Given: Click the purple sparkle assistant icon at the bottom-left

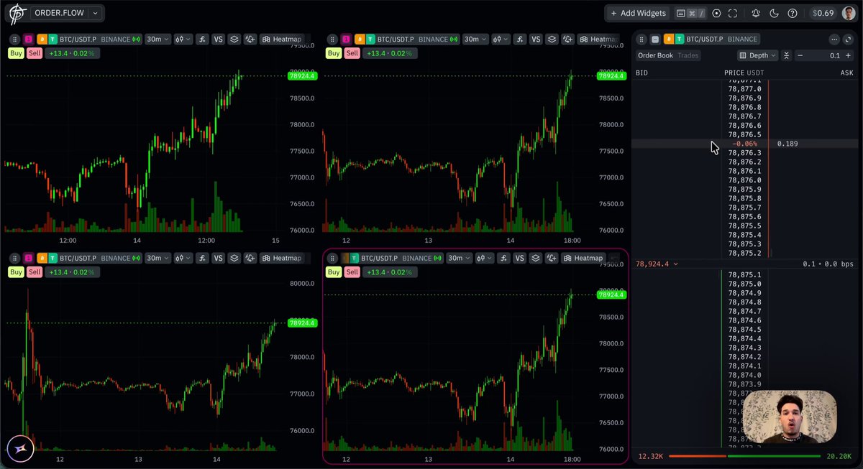Looking at the screenshot, I should click(20, 449).
